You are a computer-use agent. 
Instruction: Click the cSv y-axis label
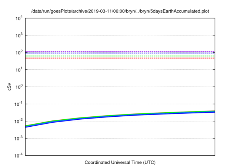coord(9,87)
